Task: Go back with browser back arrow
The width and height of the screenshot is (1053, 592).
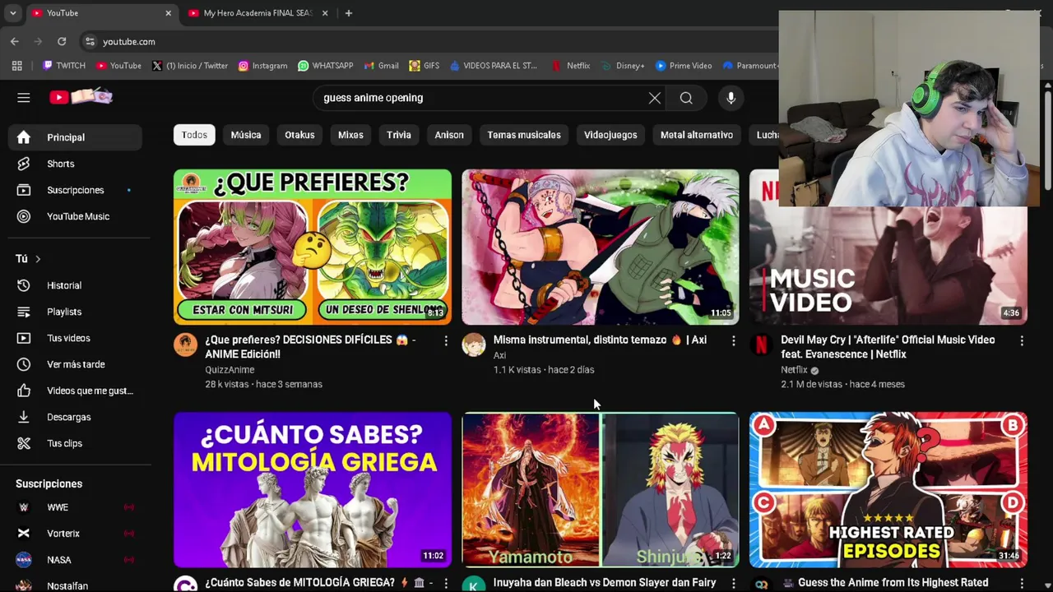Action: tap(15, 41)
